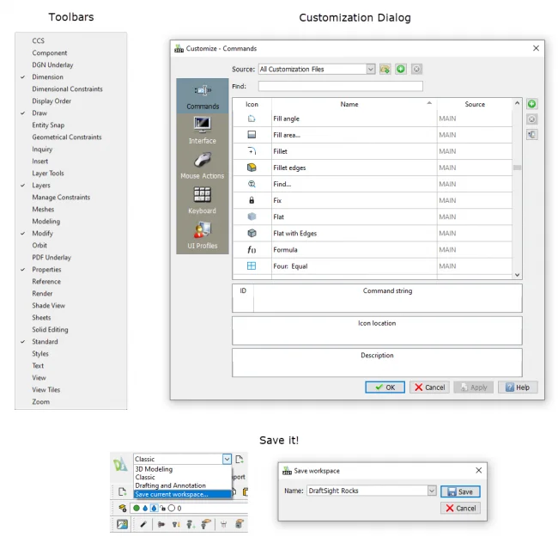The height and width of the screenshot is (549, 558).
Task: Uncheck the Dimension toolbar
Action: [47, 76]
